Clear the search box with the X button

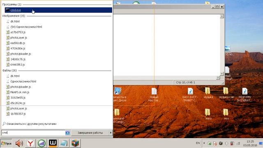coord(67,133)
